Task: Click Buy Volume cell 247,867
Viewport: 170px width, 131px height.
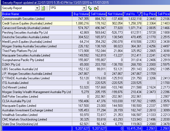Action: 81,74
